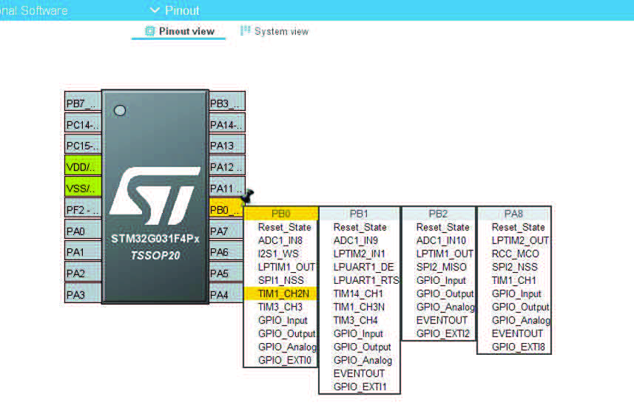Click the pin-1 circle marker on chip
Screen dimensions: 634x411
point(120,110)
